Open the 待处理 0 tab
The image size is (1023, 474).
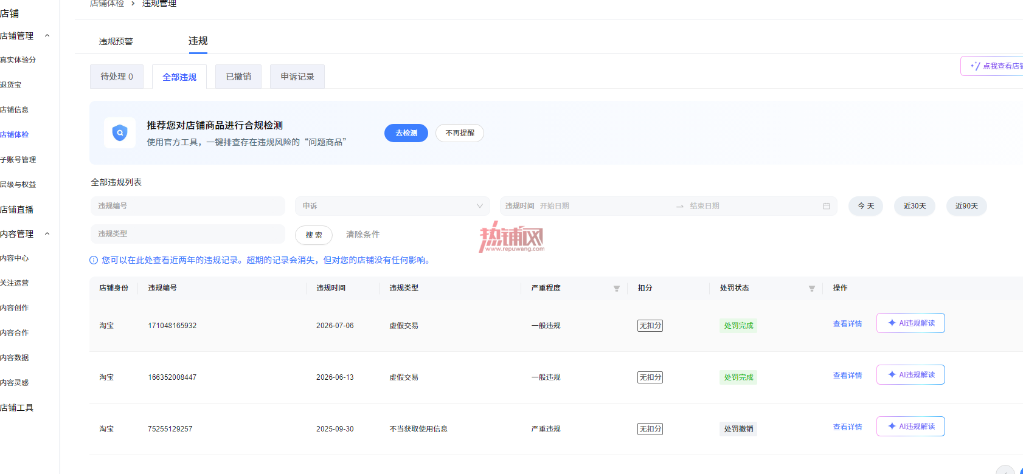pos(117,77)
